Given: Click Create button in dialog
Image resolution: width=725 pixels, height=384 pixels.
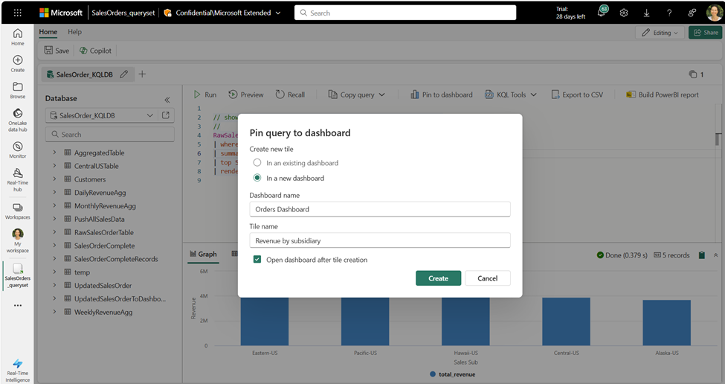Looking at the screenshot, I should tap(438, 278).
